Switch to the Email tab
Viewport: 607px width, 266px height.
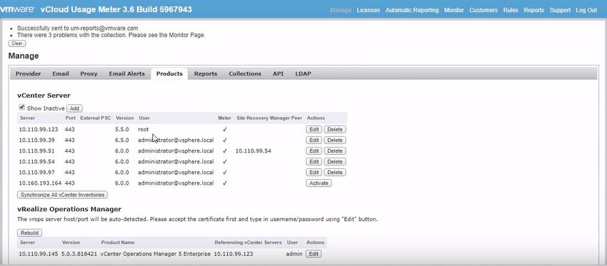click(61, 73)
